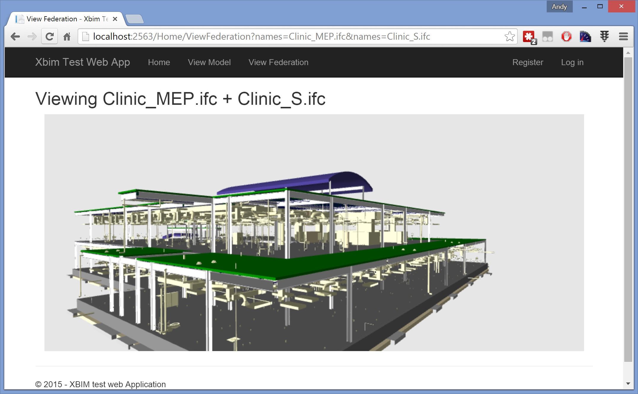The height and width of the screenshot is (394, 638).
Task: Click the gray two-squares extension icon
Action: [x=547, y=37]
